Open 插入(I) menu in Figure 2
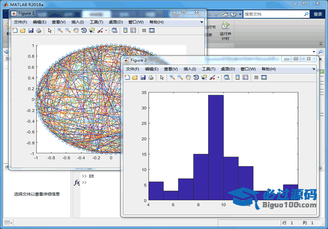 (190, 69)
